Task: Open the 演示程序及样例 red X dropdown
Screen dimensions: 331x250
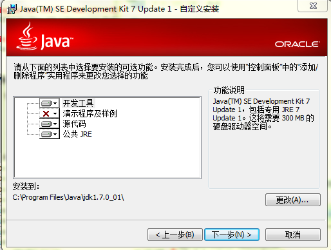Action: pos(50,113)
